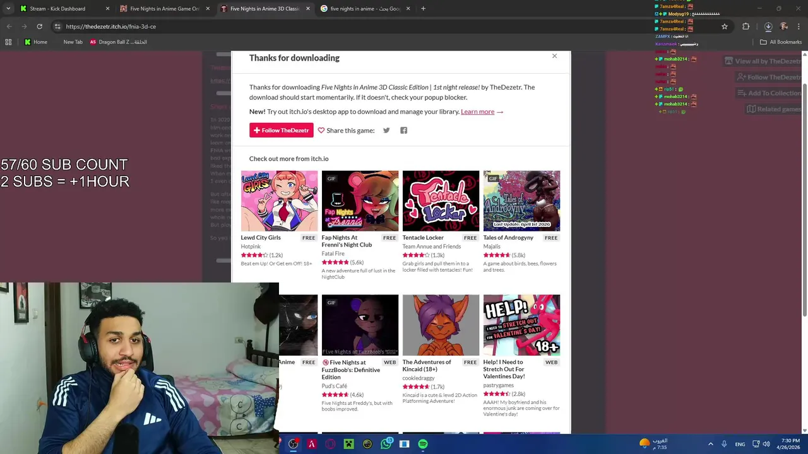Open WhatsApp from the taskbar
The width and height of the screenshot is (808, 454).
pyautogui.click(x=386, y=444)
